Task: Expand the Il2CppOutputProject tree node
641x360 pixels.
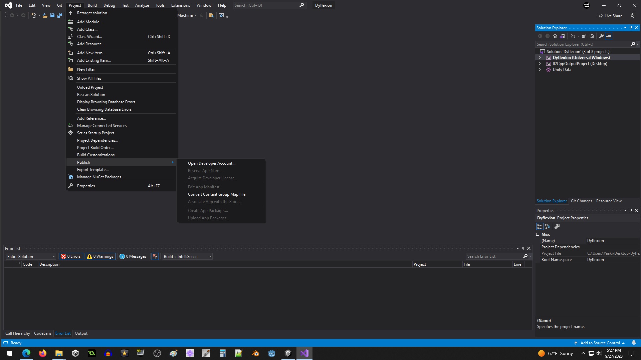Action: pyautogui.click(x=540, y=64)
